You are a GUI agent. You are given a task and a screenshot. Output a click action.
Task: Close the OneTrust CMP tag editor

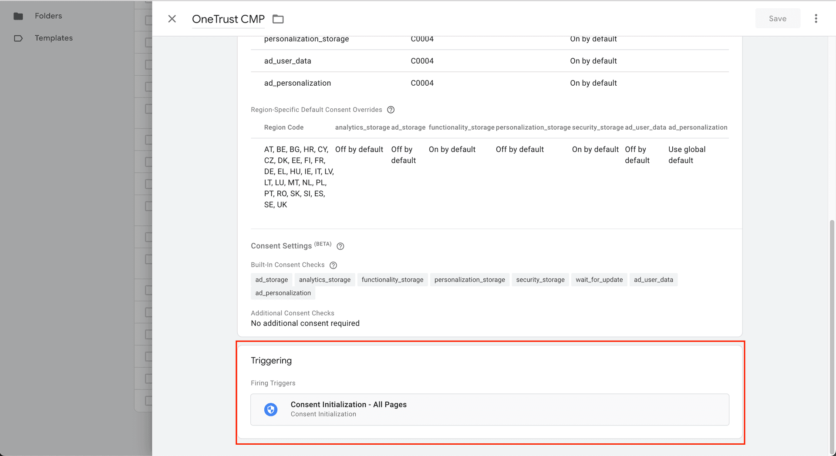(x=172, y=19)
